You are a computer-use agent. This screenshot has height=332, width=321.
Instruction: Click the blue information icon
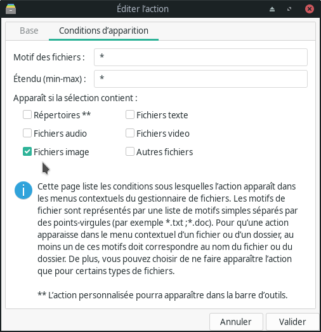coord(23,190)
